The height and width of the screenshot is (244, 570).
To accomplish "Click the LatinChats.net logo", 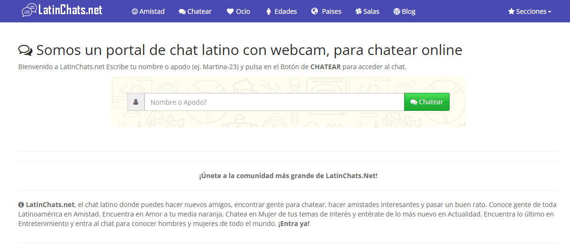I will click(x=62, y=10).
